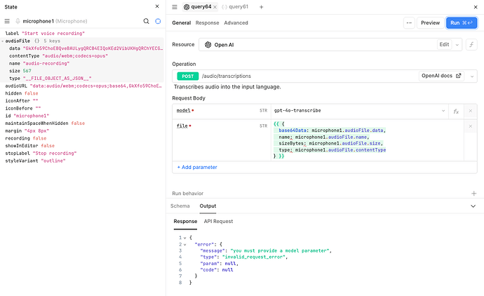
Task: Remove the file parameter
Action: tap(471, 126)
